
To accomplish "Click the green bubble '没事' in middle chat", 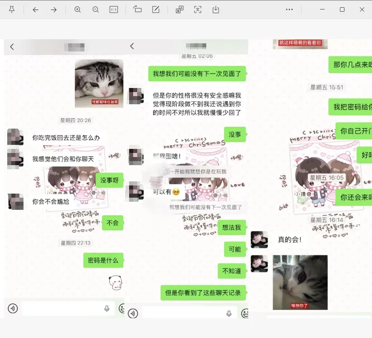I will (x=235, y=134).
